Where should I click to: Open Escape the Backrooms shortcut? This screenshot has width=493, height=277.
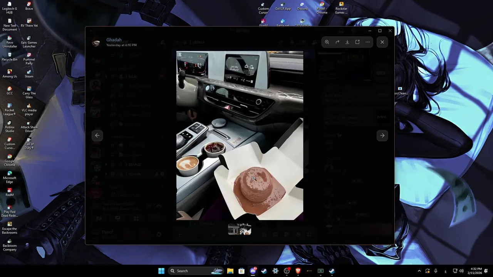10,228
